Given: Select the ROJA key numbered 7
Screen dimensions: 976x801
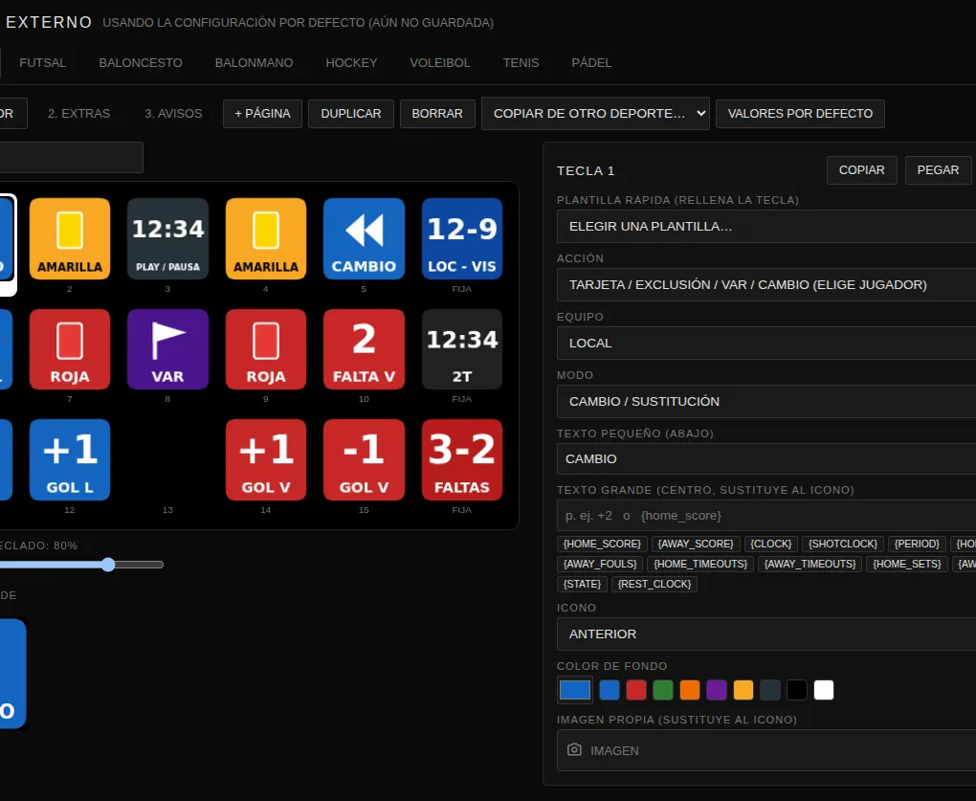Looking at the screenshot, I should point(70,349).
